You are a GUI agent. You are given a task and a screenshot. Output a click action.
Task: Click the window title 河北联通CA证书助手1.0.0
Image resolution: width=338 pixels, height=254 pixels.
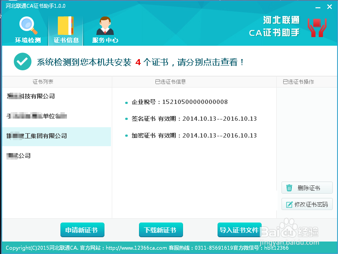coord(35,6)
